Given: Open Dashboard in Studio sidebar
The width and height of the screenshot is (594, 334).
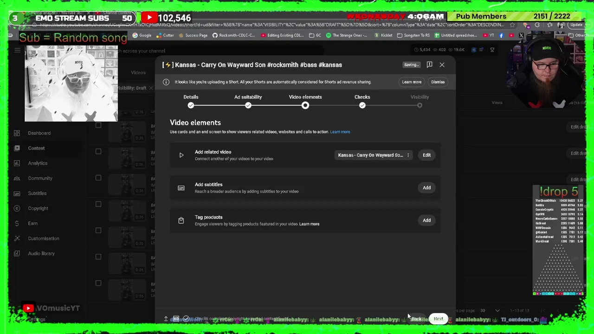Looking at the screenshot, I should point(39,133).
